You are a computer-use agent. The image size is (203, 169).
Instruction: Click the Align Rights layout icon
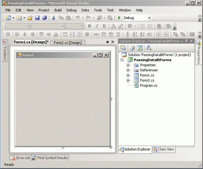pyautogui.click(x=32, y=34)
